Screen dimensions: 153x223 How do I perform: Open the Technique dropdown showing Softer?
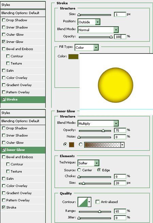click(x=97, y=163)
